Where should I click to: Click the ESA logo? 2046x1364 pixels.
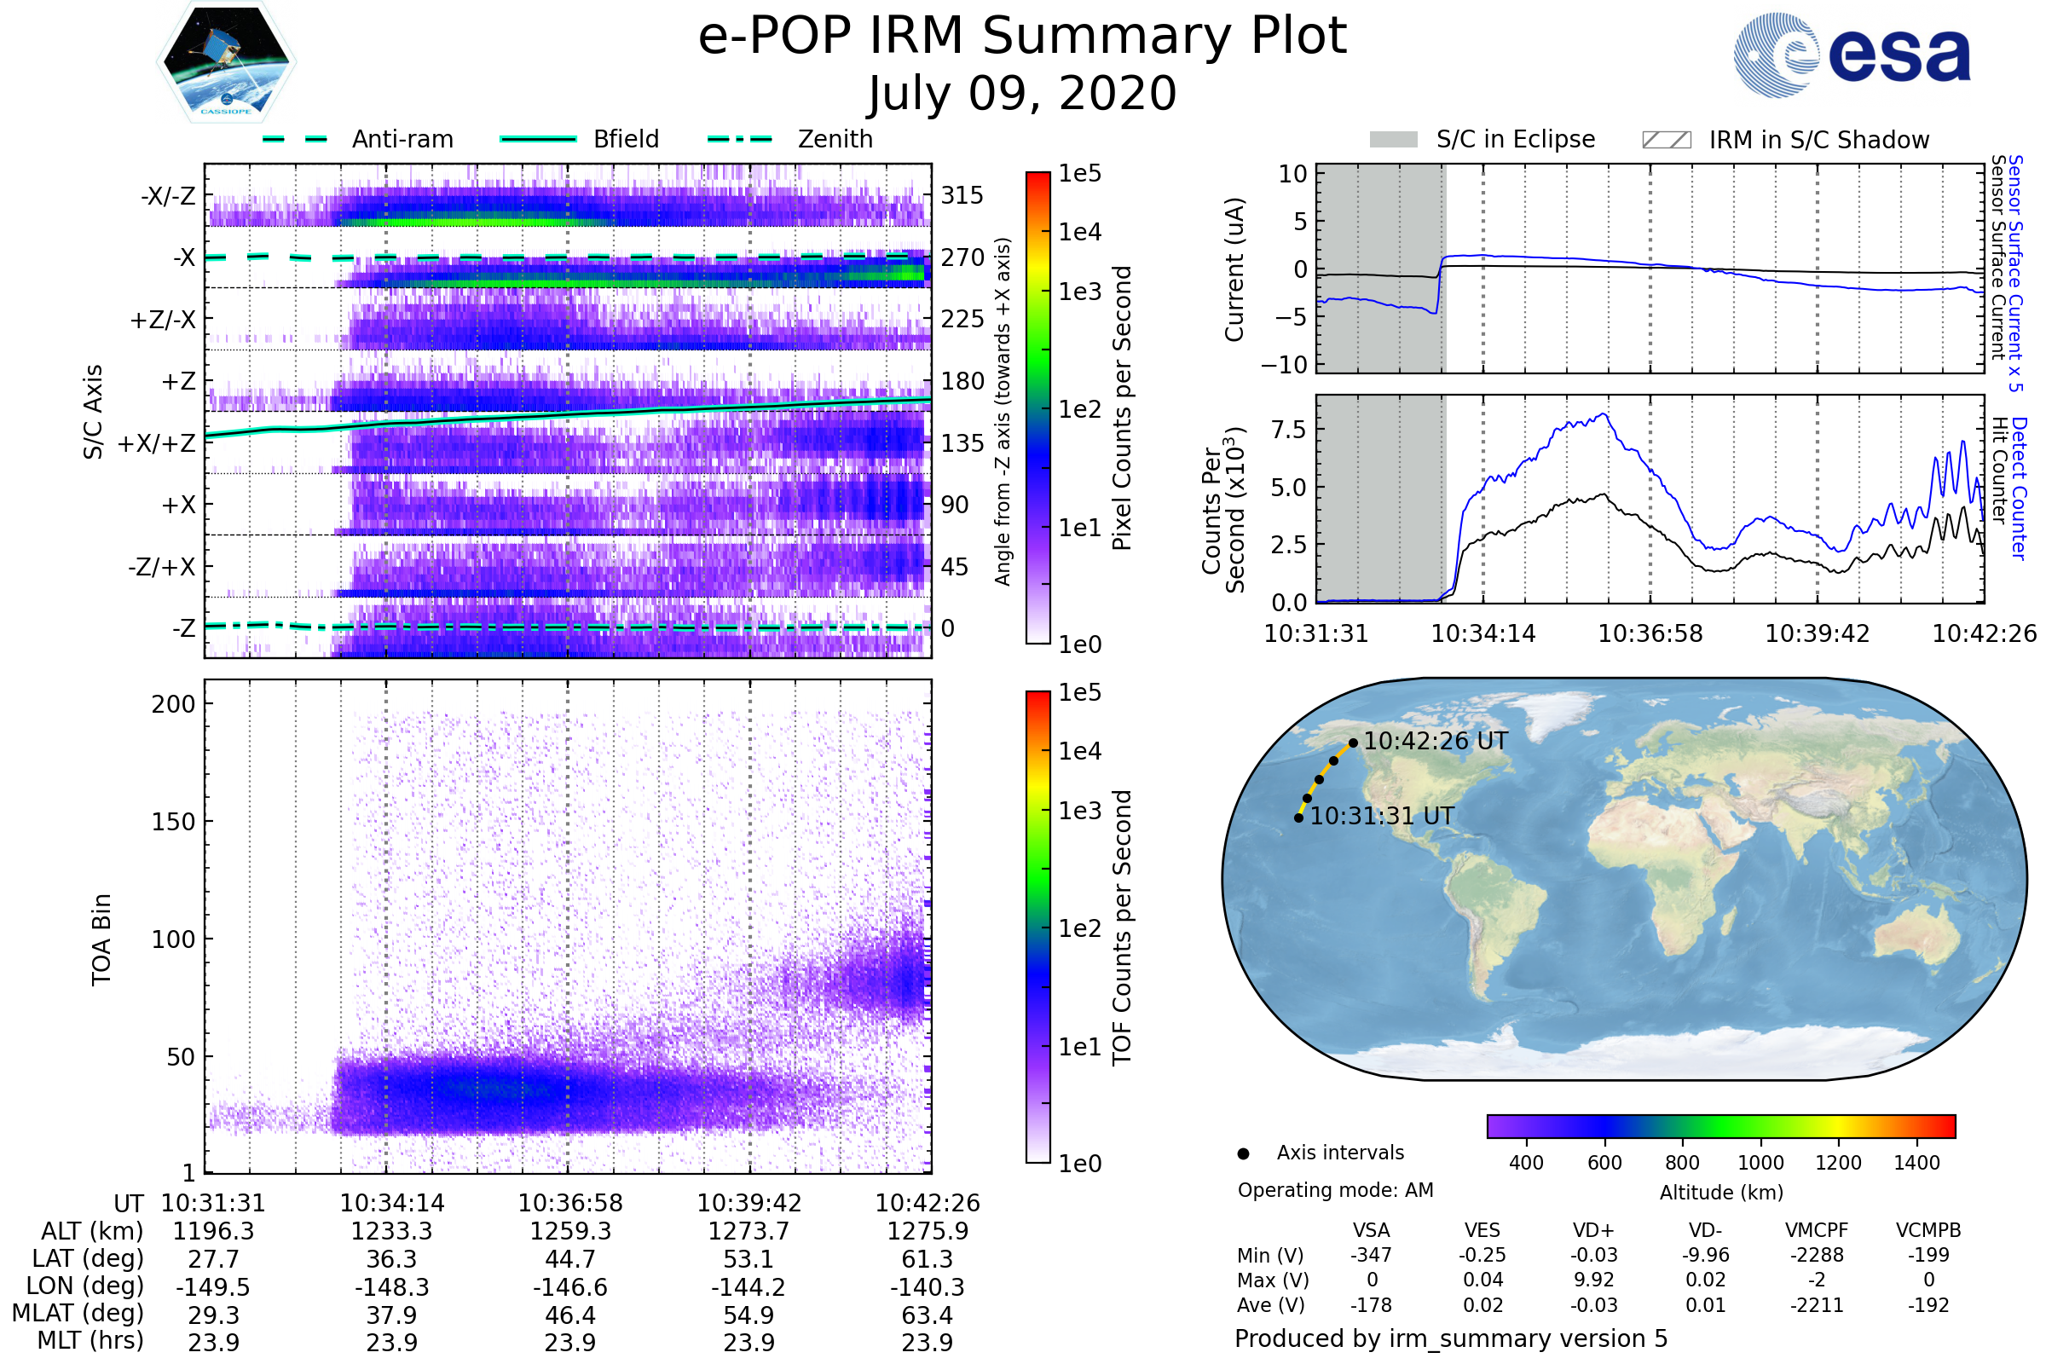[1851, 55]
